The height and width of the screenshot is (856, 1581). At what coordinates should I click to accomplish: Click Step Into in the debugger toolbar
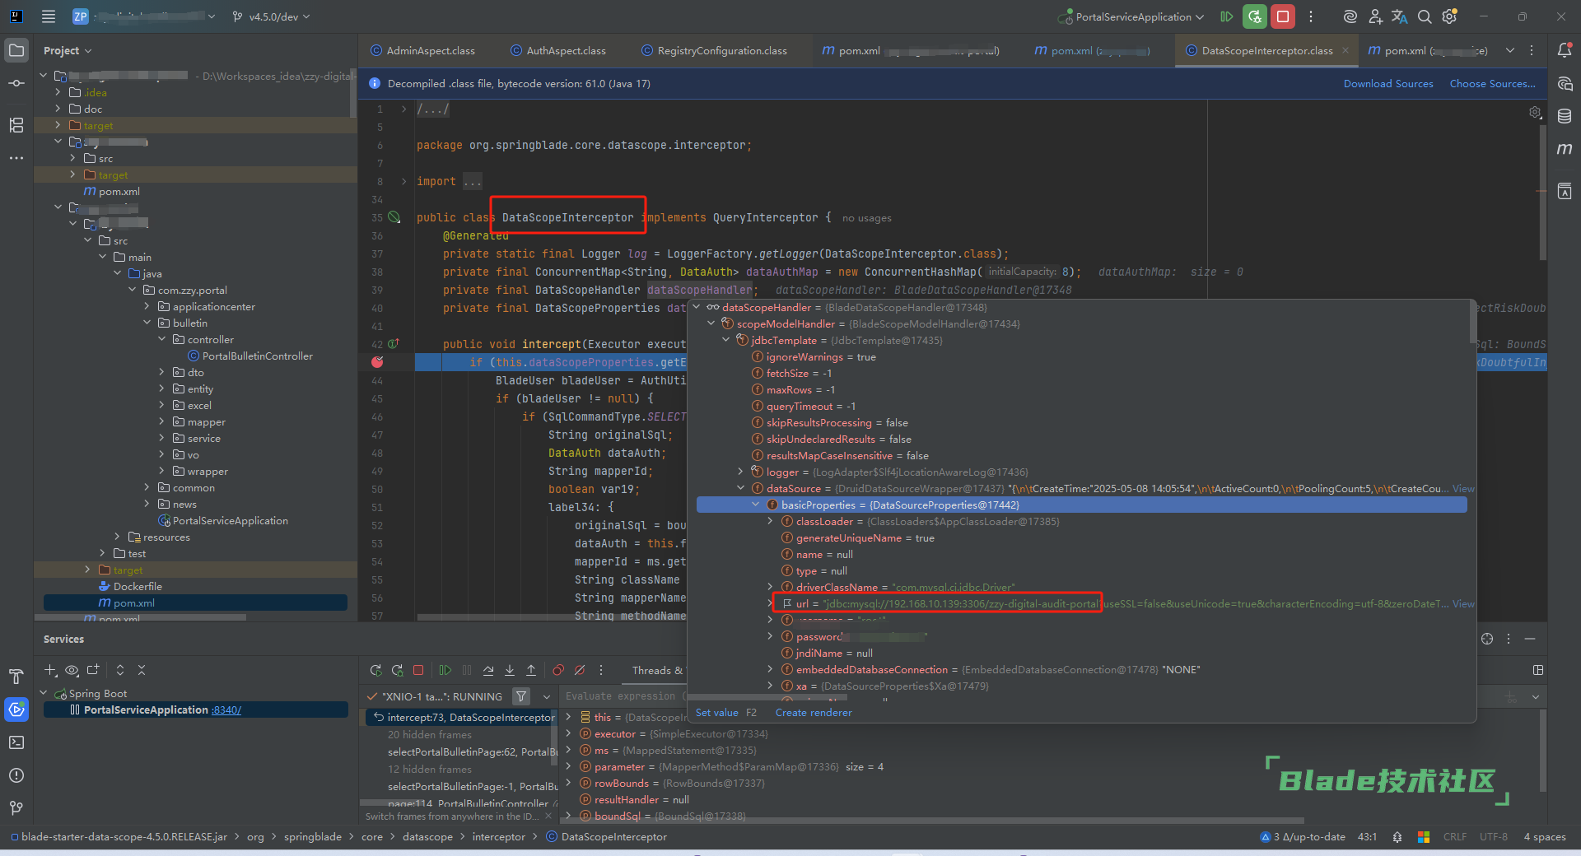tap(510, 670)
